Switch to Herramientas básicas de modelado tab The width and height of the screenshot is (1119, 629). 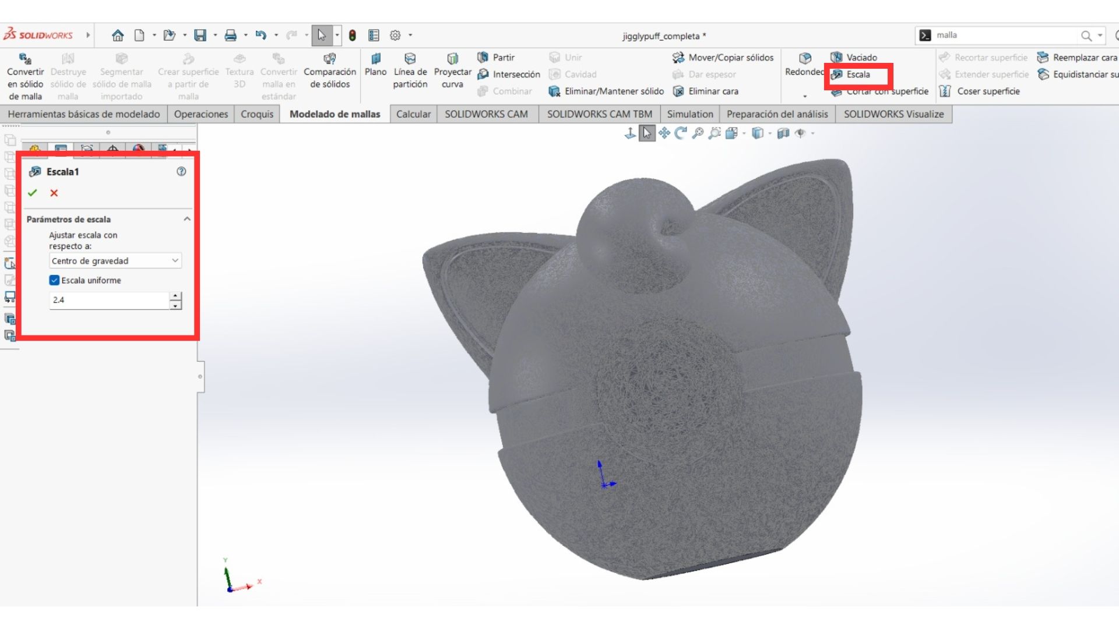pos(84,114)
